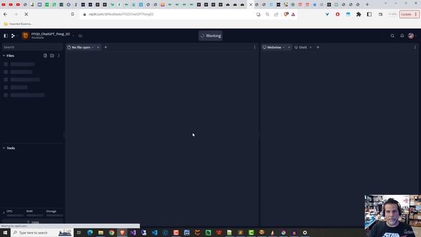Click the orange HTML repl avatar icon

point(26,36)
